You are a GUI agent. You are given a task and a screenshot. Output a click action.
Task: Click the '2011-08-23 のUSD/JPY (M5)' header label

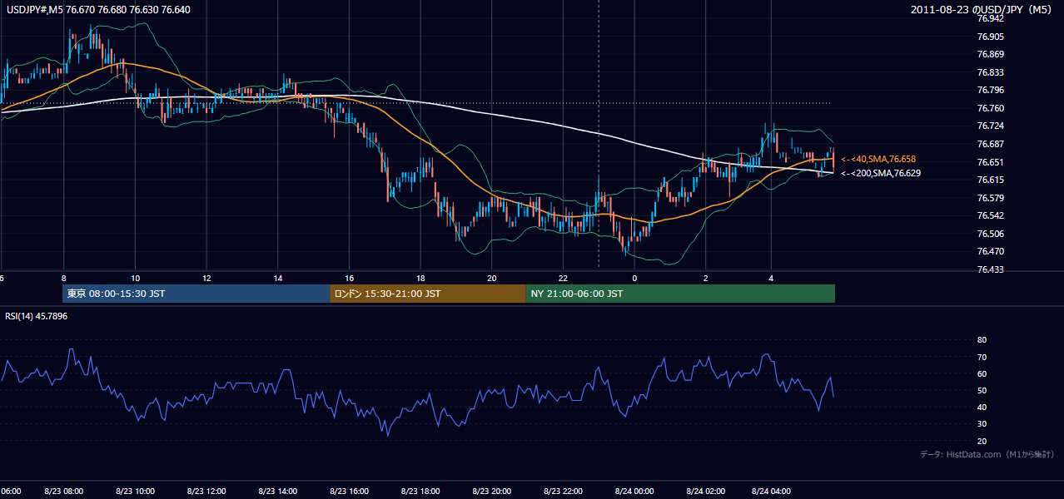click(982, 9)
